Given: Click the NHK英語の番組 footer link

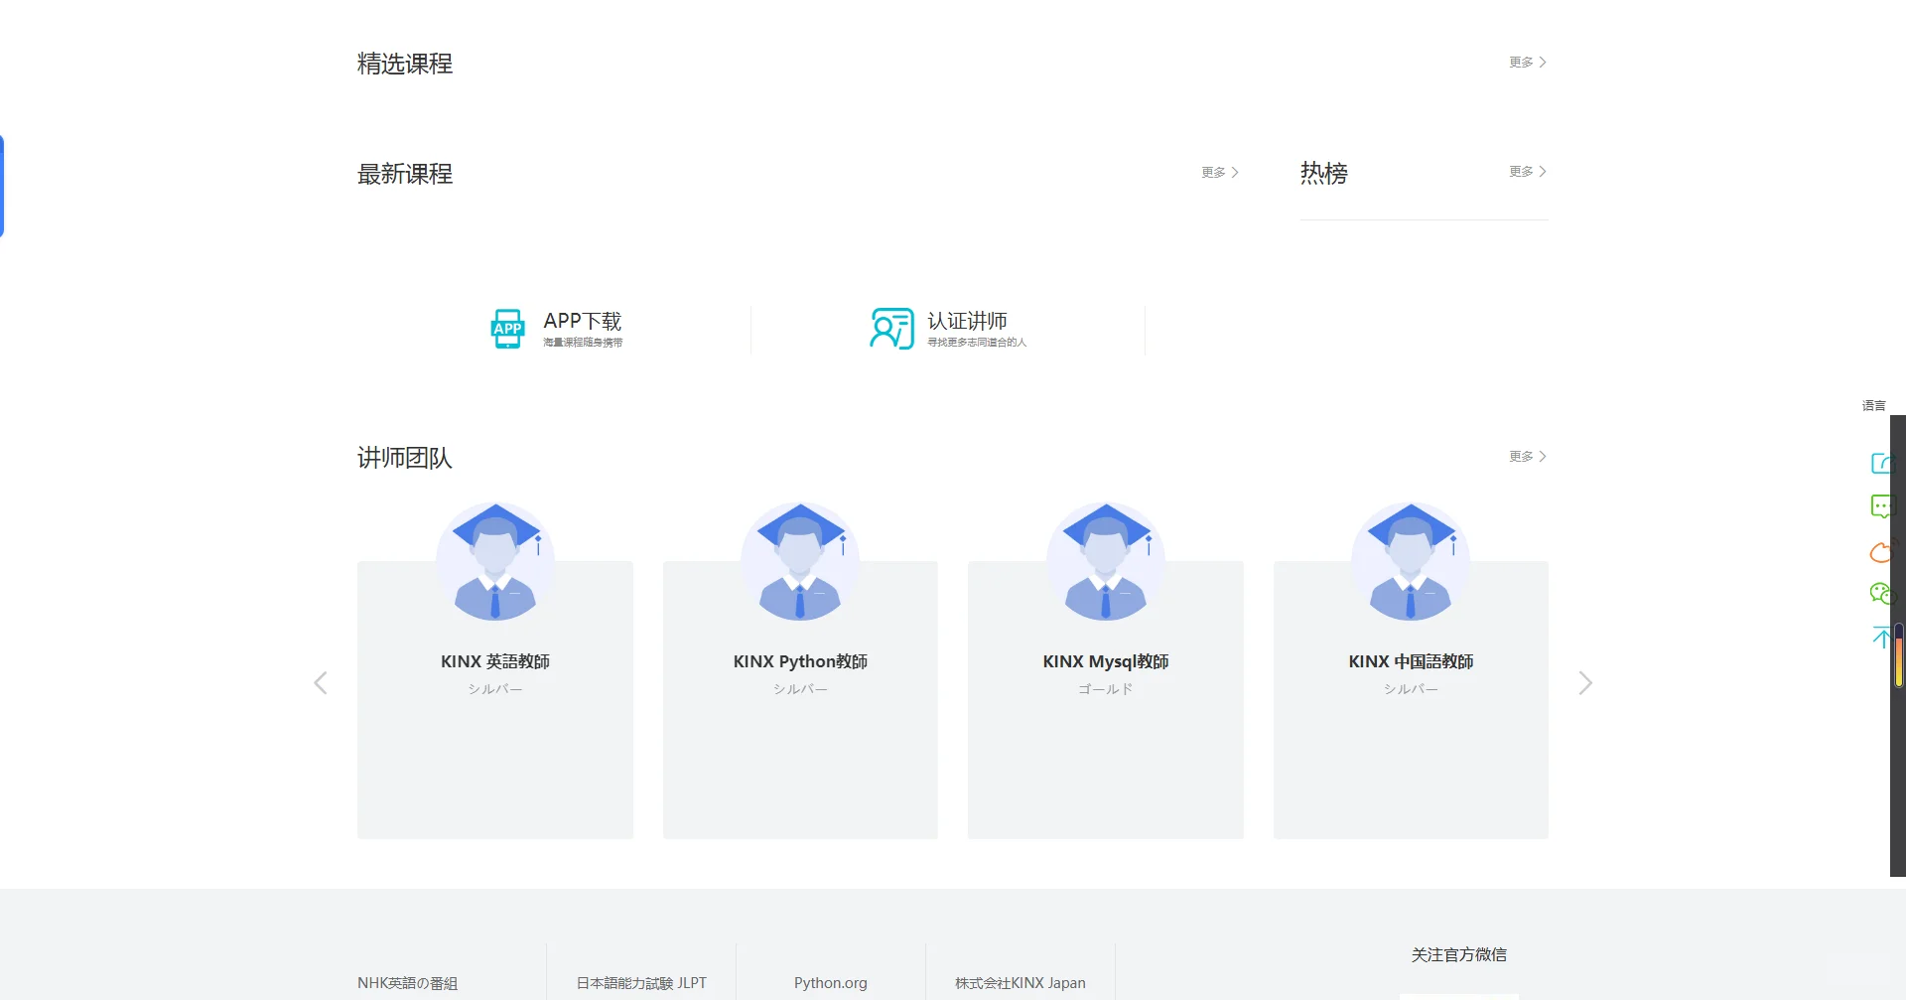Looking at the screenshot, I should click(407, 983).
